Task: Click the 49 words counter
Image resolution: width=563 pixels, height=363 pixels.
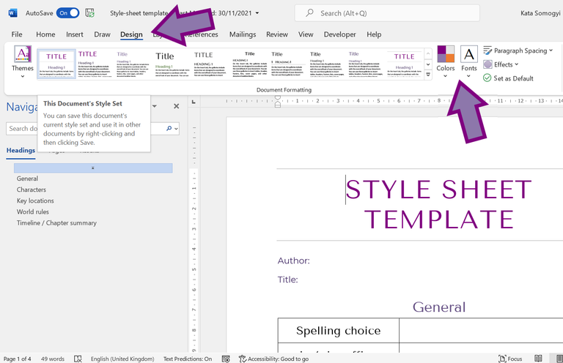Action: tap(53, 359)
